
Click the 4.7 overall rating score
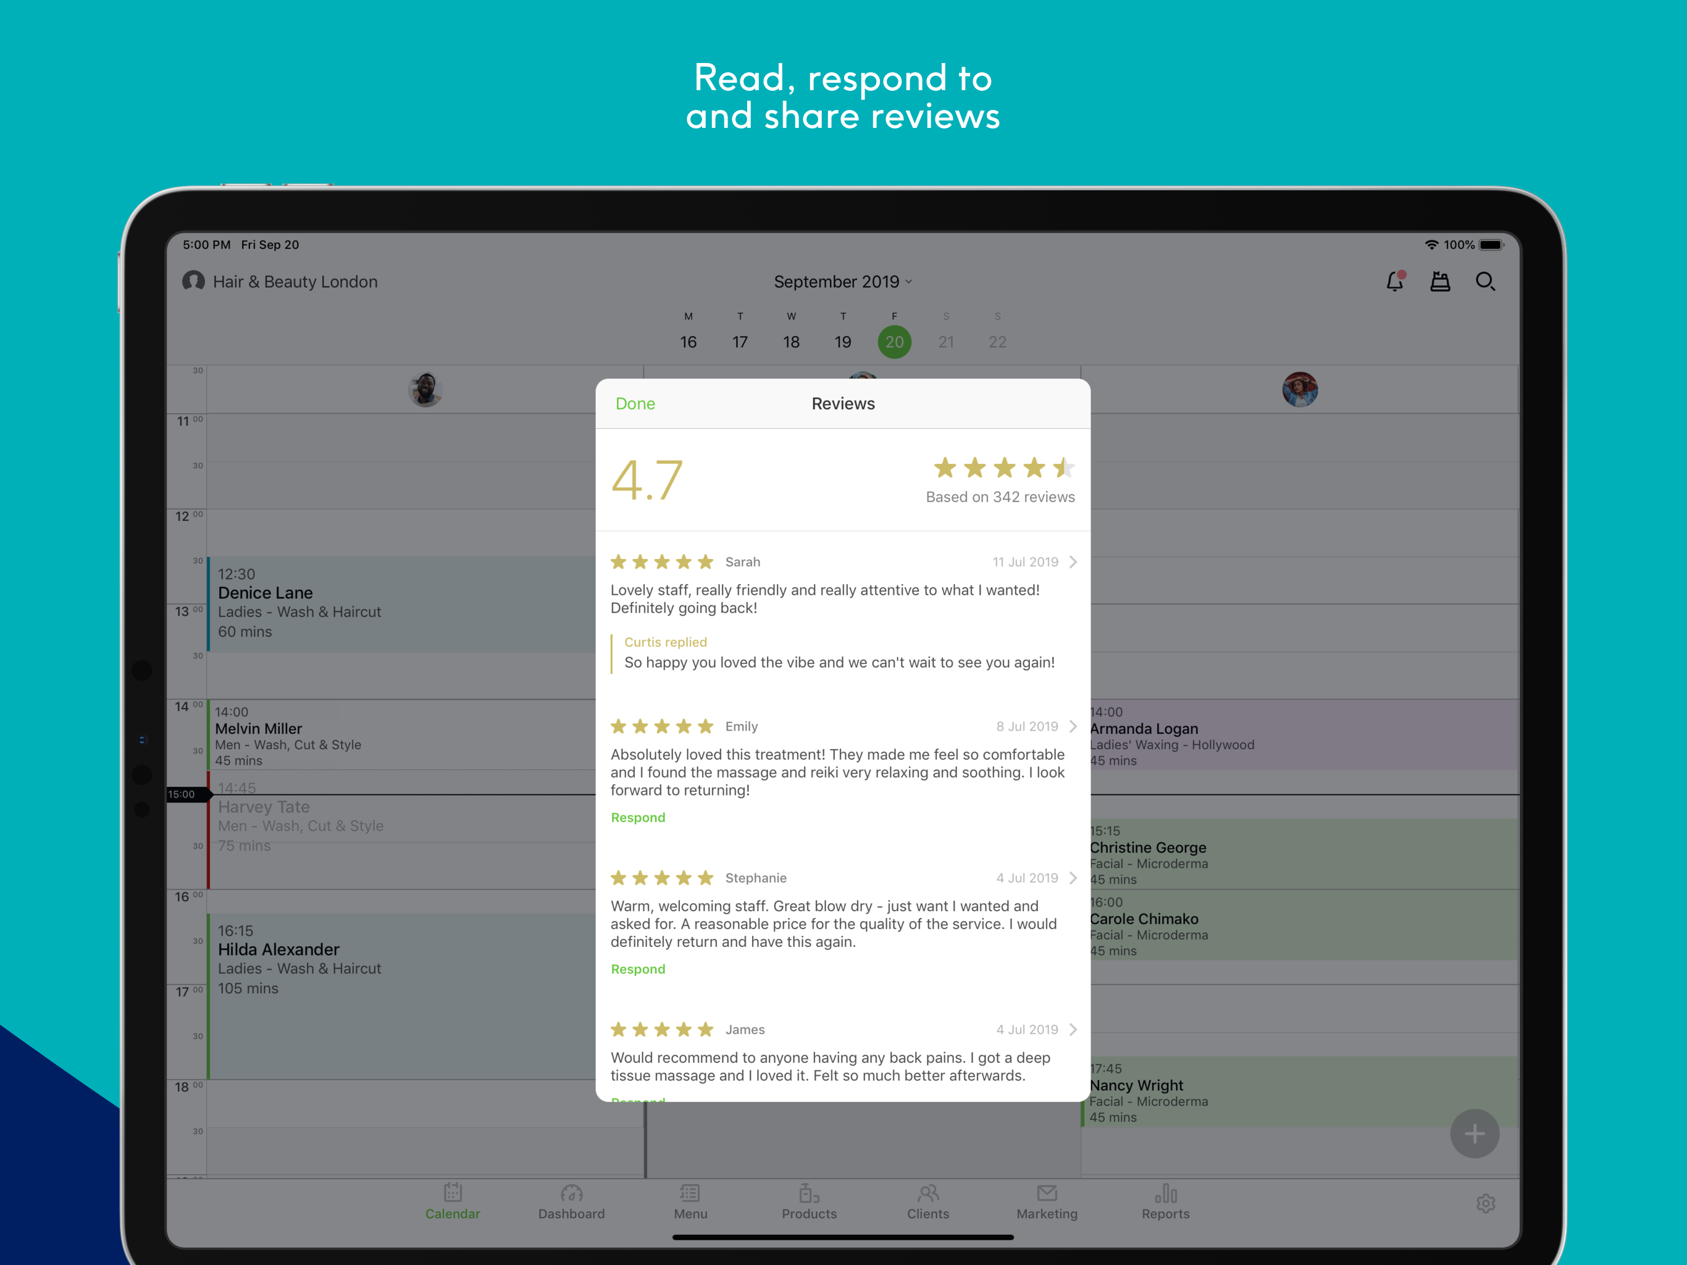point(647,480)
